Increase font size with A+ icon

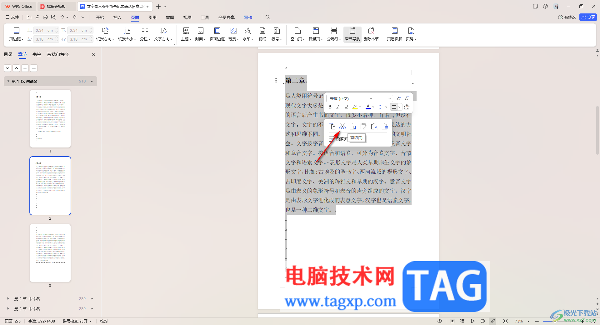pos(399,98)
